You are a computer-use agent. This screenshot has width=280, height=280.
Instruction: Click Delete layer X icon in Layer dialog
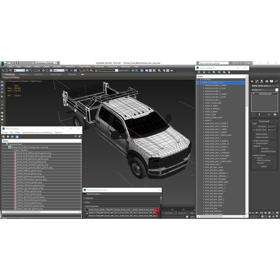tap(204, 72)
